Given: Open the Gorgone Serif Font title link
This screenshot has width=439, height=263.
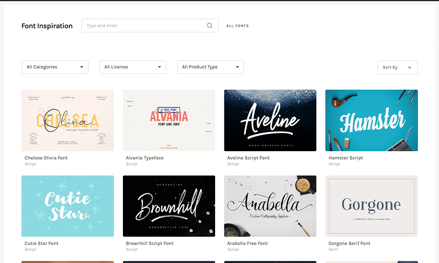Looking at the screenshot, I should [x=349, y=243].
